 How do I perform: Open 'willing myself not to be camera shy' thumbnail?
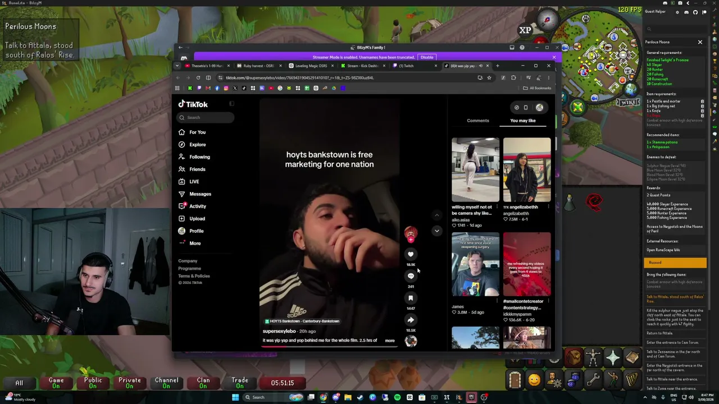pos(475,169)
